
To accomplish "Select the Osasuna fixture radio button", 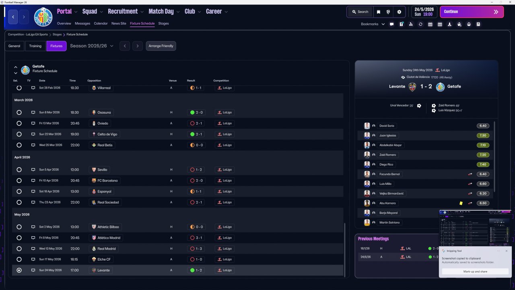I will pos(19,112).
